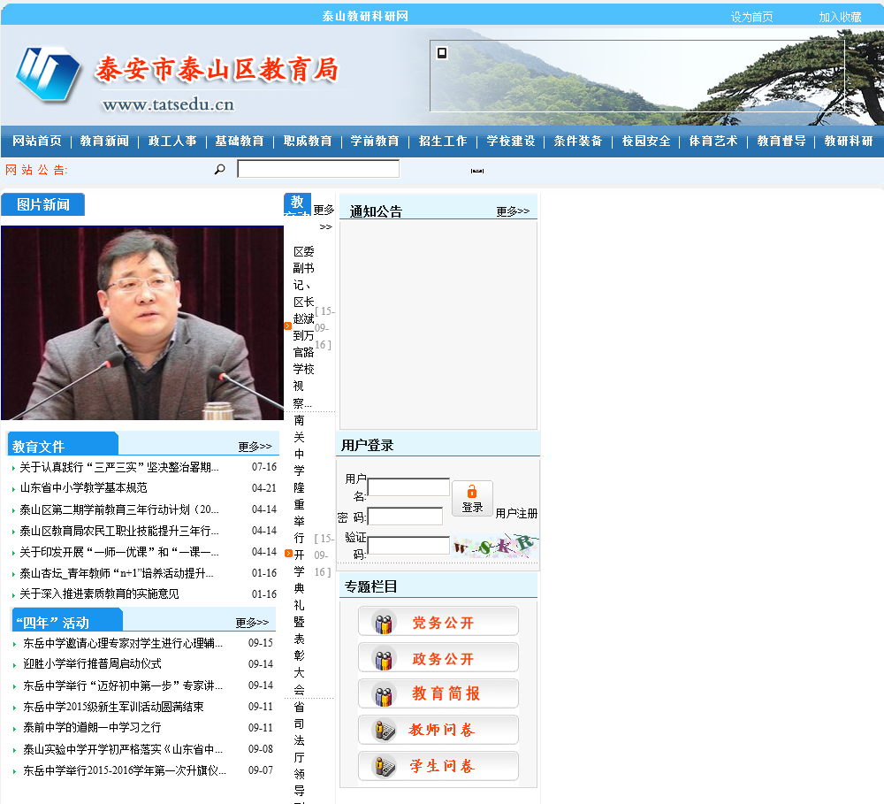Open 体育艺术 menu item
Image resolution: width=884 pixels, height=804 pixels.
click(x=713, y=141)
